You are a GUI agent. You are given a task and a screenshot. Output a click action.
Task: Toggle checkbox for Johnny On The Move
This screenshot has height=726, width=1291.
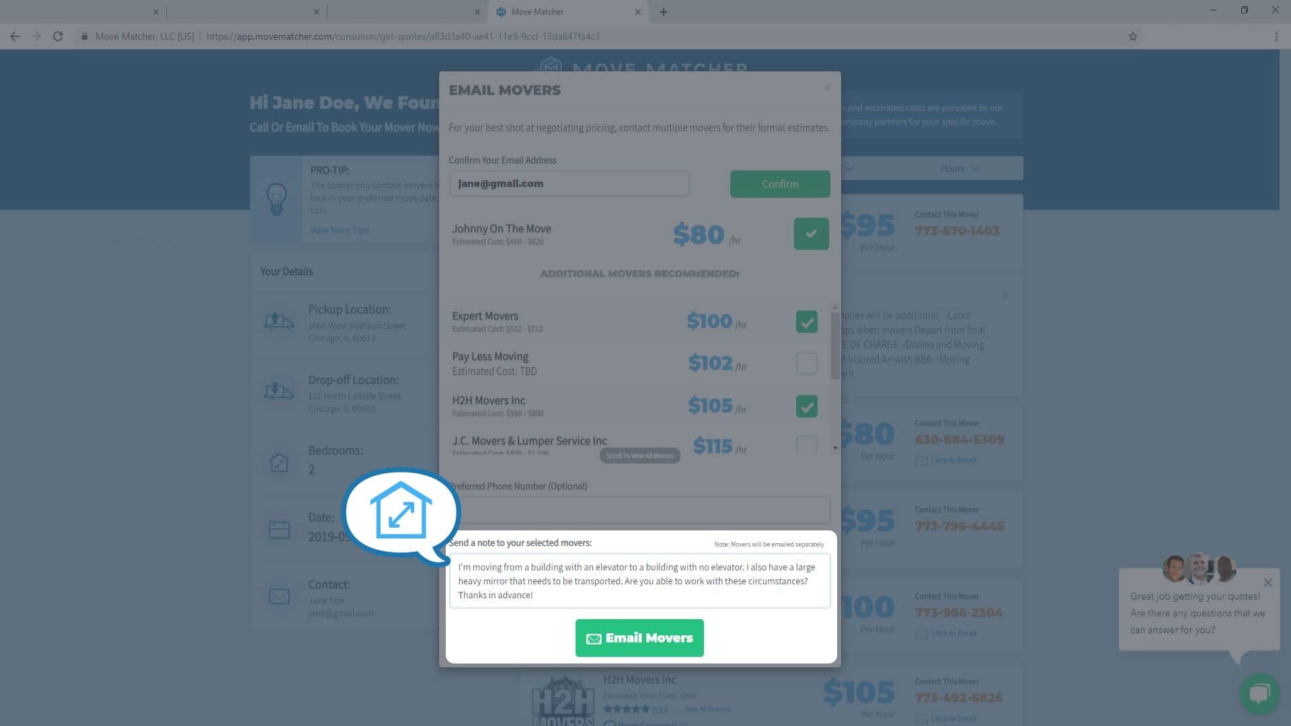coord(810,234)
